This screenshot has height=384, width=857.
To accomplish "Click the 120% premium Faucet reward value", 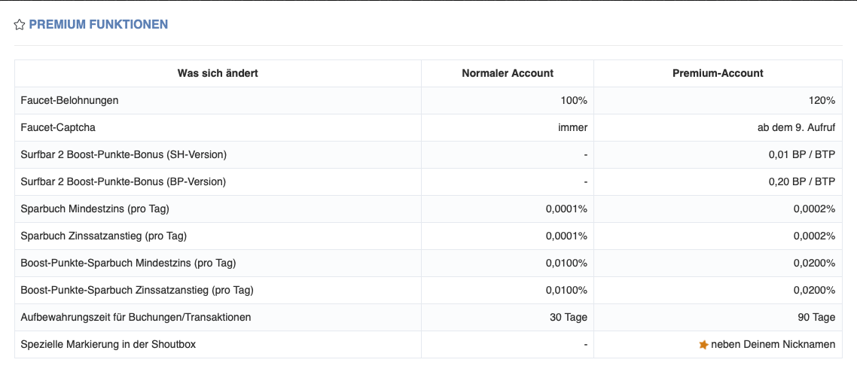I will 822,100.
